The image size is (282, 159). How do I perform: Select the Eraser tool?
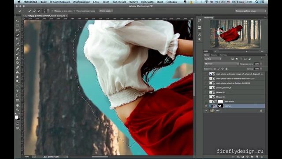tap(18, 68)
